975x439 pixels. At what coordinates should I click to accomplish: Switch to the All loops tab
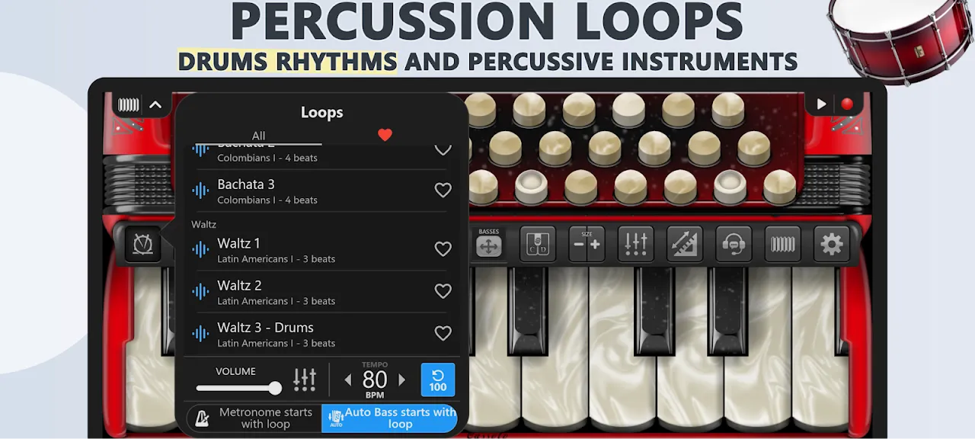(x=258, y=136)
